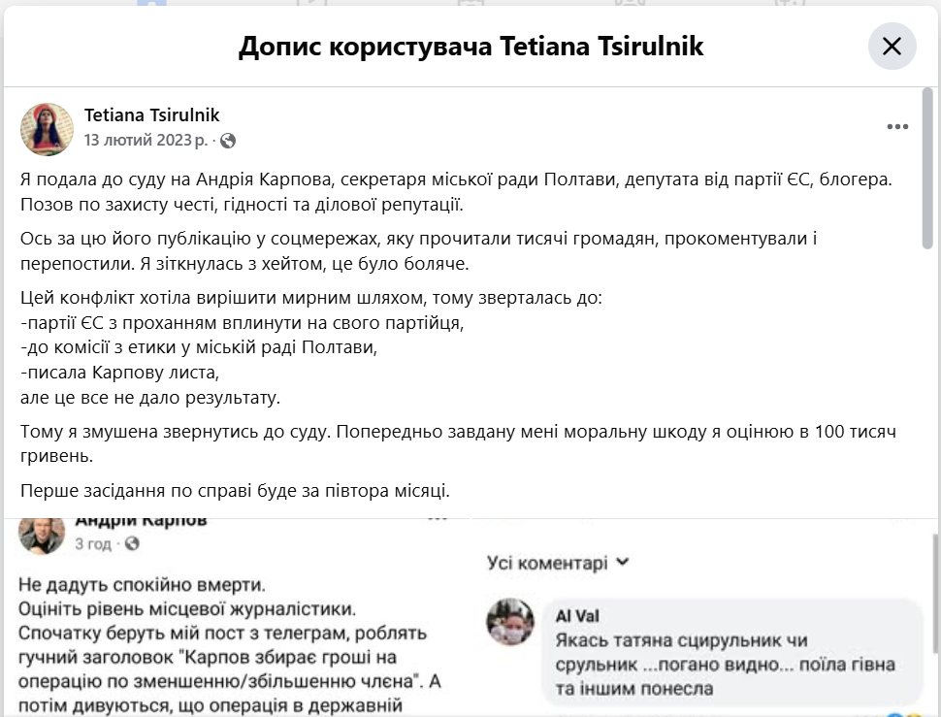Click the dialog title "Допис користувача Tetiana Tsirulnik"
Viewport: 941px width, 717px height.
tap(470, 46)
